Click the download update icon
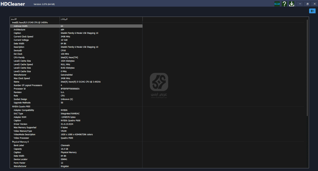318x171 pixels. [x=291, y=4]
